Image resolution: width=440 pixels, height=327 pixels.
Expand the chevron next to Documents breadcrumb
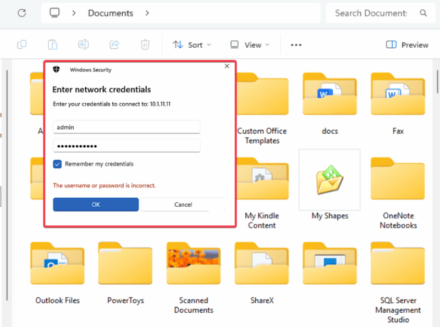(147, 13)
